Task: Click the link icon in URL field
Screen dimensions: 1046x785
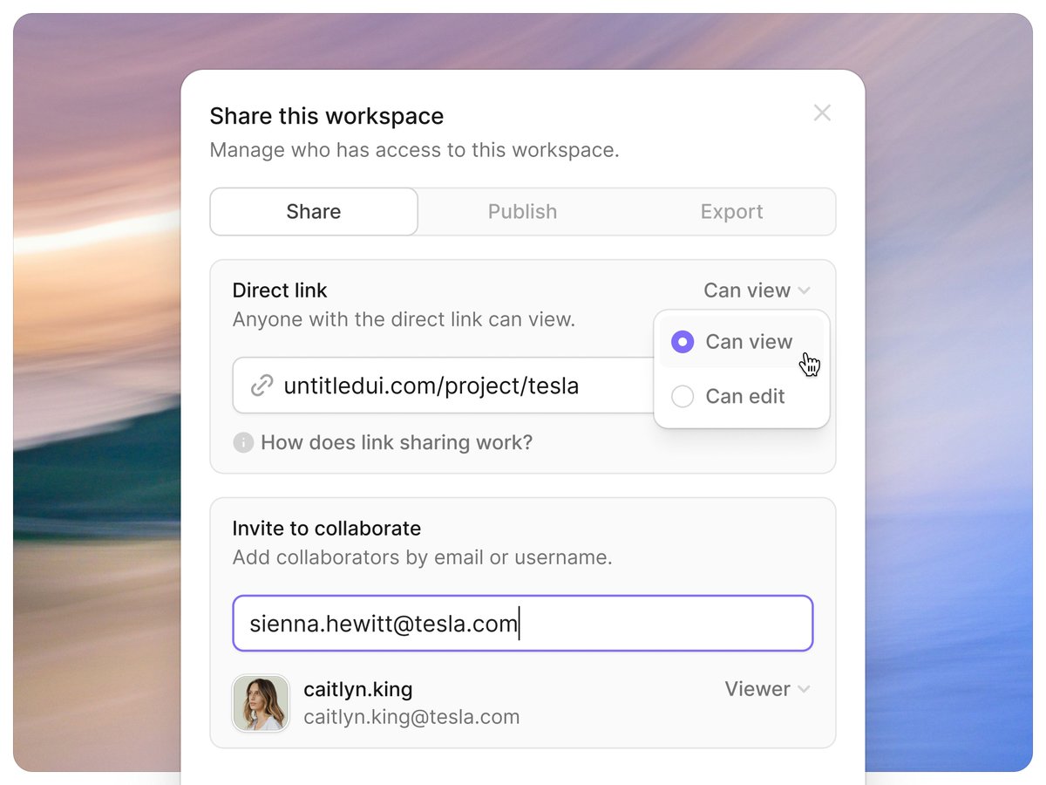Action: 261,386
